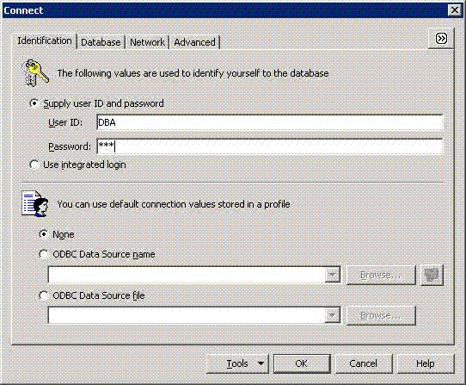Screen dimensions: 466x385
Task: Click the Connect title bar text
Action: (x=23, y=10)
